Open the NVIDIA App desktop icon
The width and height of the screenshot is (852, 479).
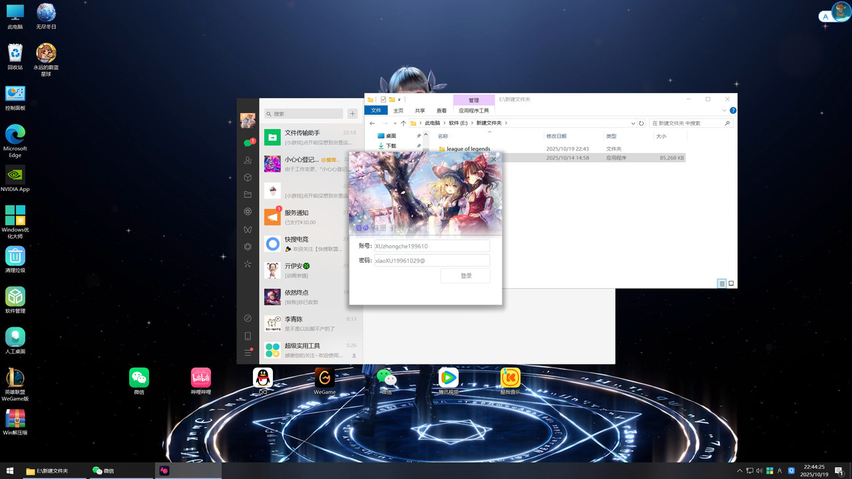tap(15, 179)
